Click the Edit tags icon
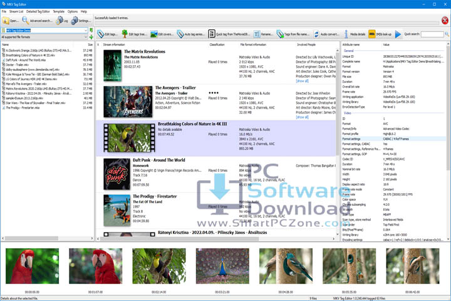The width and height of the screenshot is (451, 301). 101,34
